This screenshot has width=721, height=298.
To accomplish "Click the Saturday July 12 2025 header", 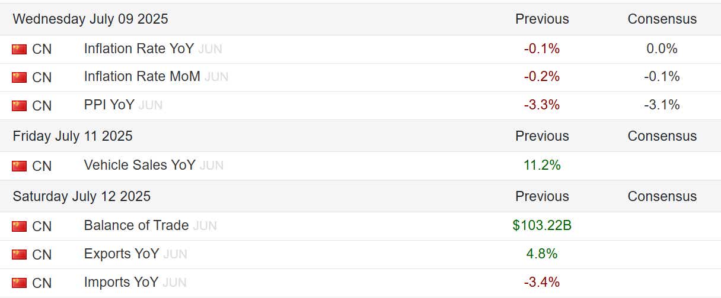I will pyautogui.click(x=81, y=196).
